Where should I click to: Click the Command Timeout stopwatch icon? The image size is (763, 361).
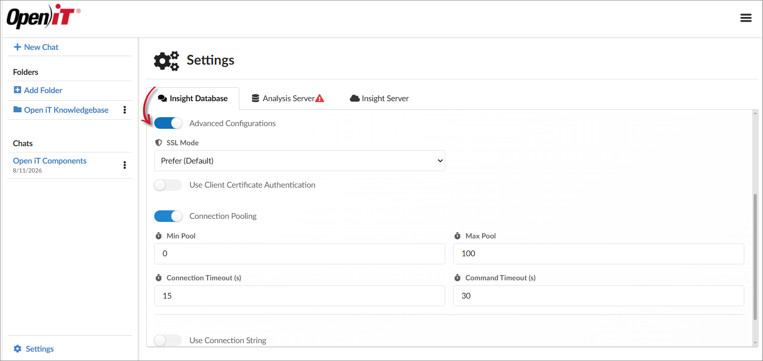pos(457,278)
